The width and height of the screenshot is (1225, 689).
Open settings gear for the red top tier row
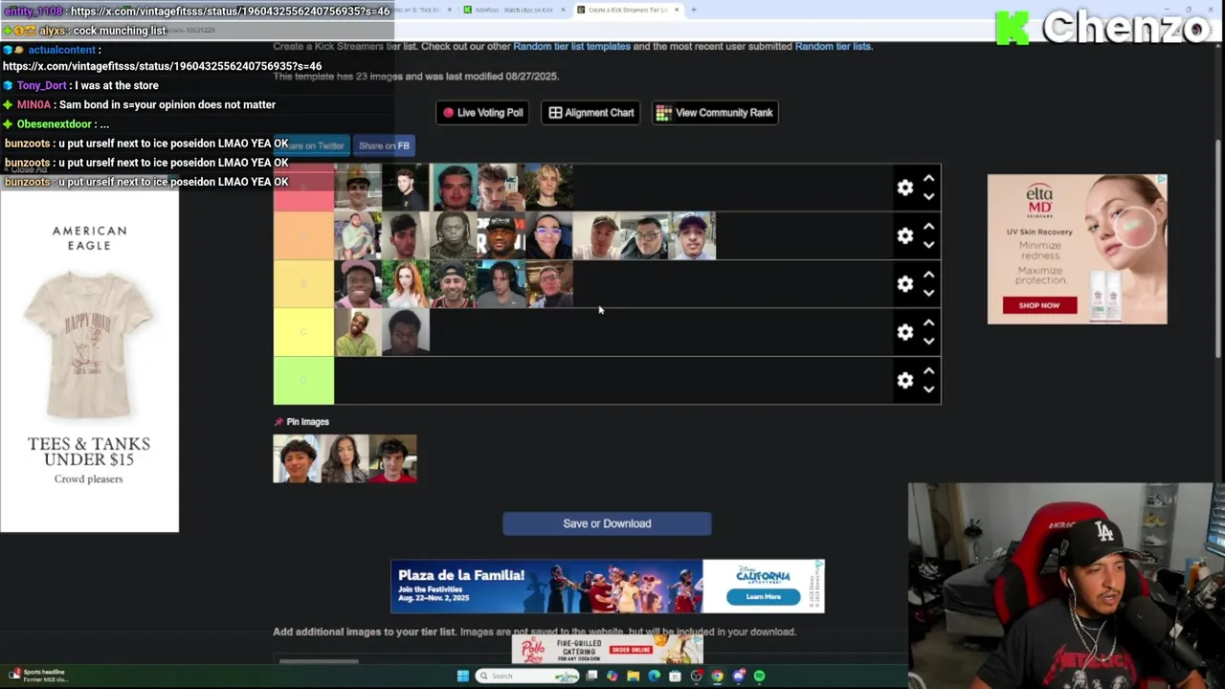tap(905, 188)
